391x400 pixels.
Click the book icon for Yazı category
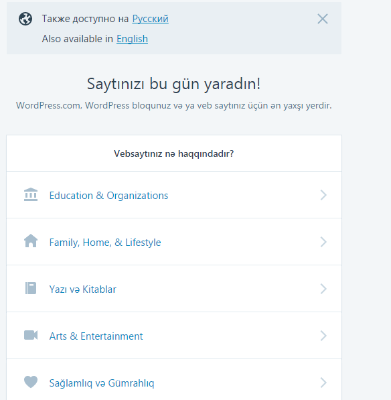tap(31, 288)
